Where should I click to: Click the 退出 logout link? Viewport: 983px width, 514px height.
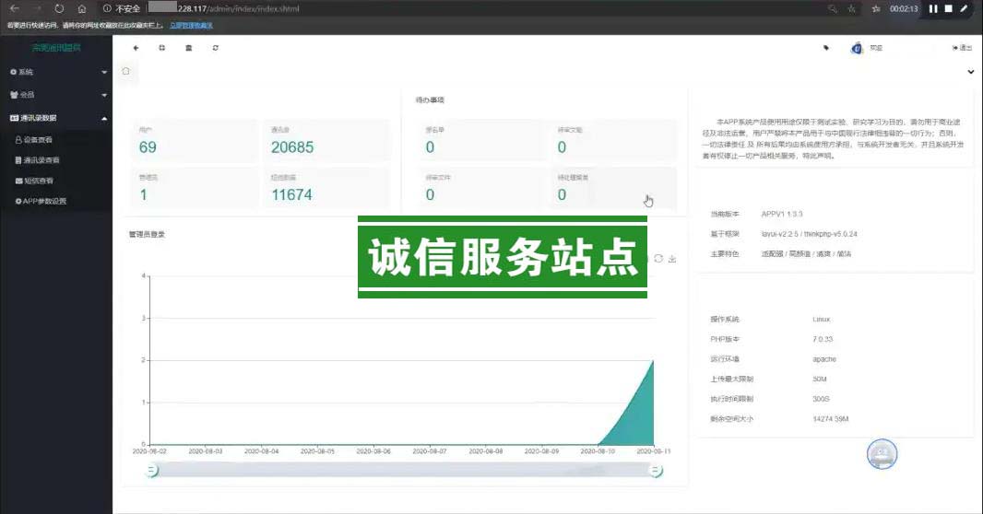point(962,48)
